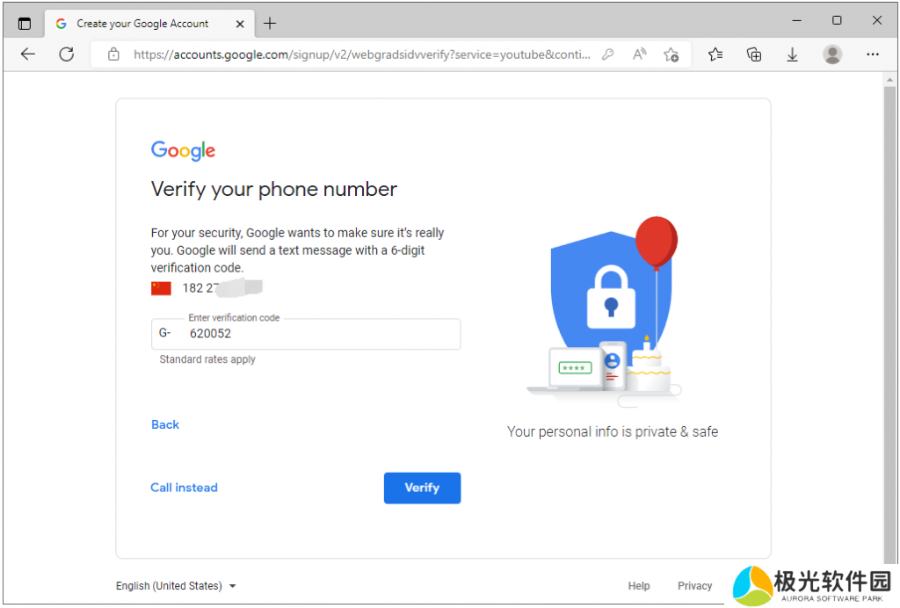The image size is (900, 608).
Task: Open a new tab with plus button
Action: [x=270, y=24]
